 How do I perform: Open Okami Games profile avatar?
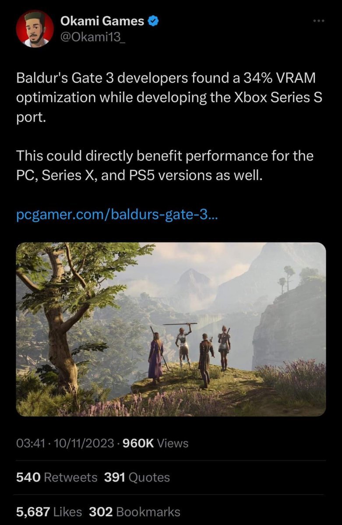(35, 29)
